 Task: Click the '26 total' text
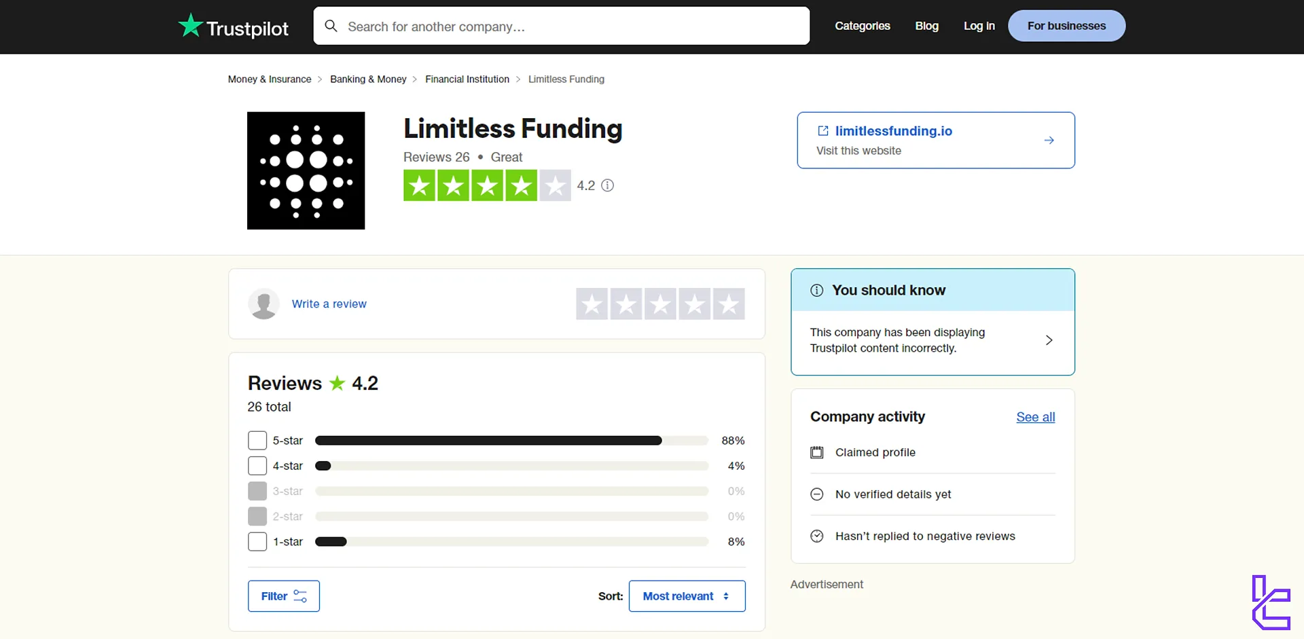(x=269, y=407)
